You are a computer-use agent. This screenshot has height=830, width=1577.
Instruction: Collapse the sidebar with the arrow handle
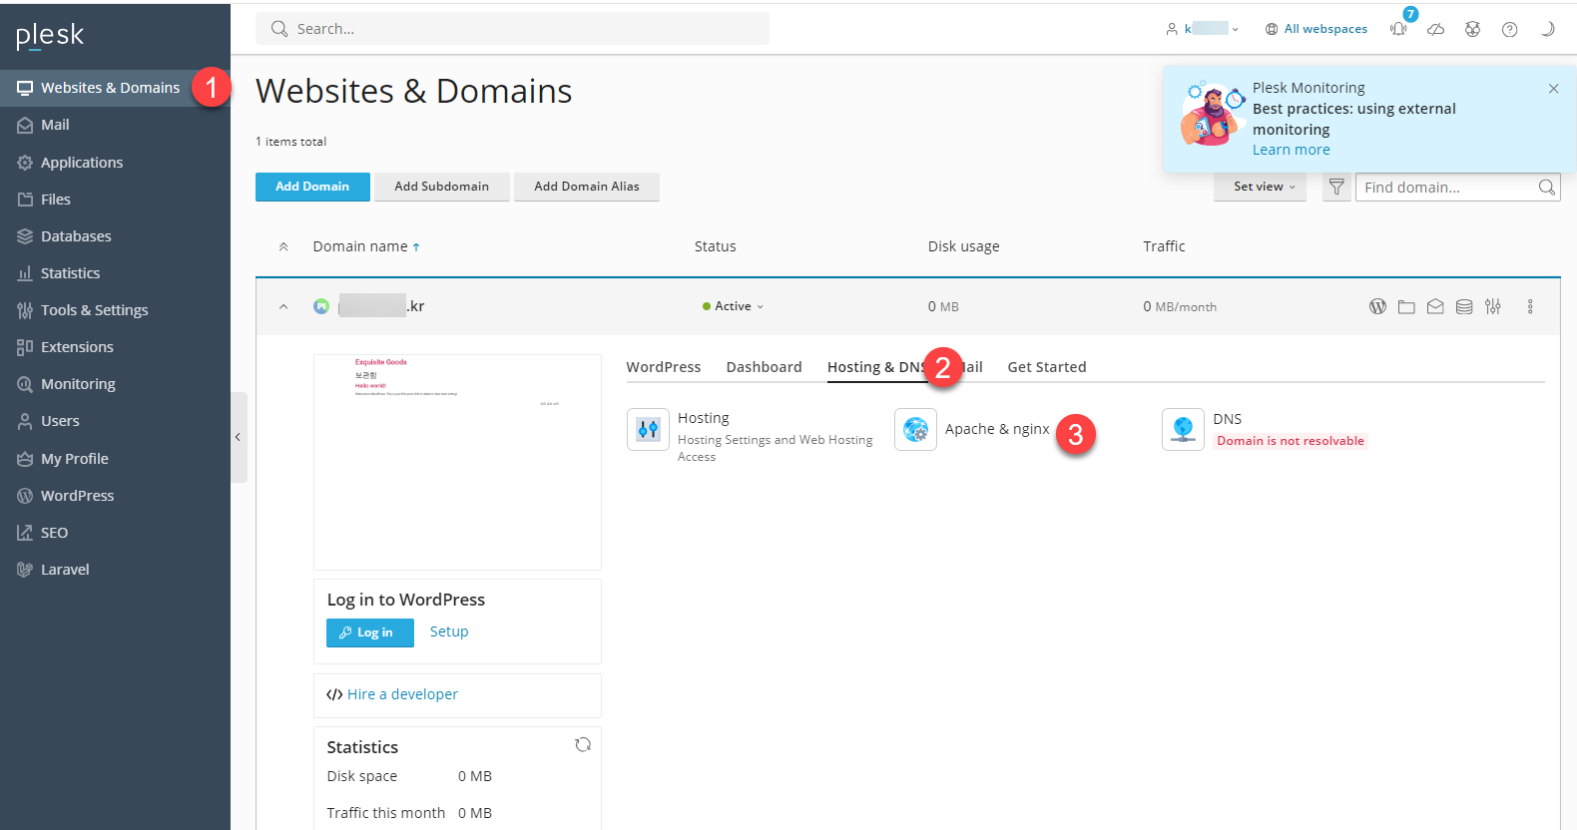coord(238,437)
